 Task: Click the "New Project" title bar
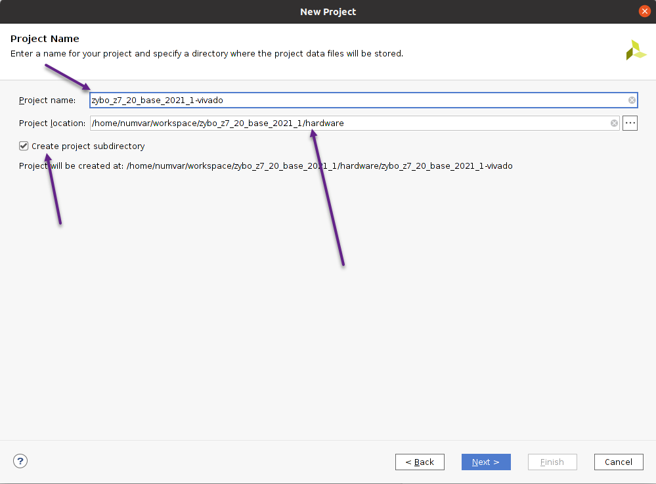pos(328,12)
